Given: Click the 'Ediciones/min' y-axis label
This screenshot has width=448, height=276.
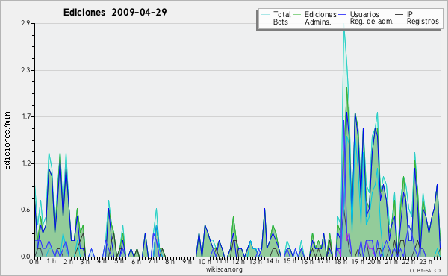Looking at the screenshot, I should (7, 140).
